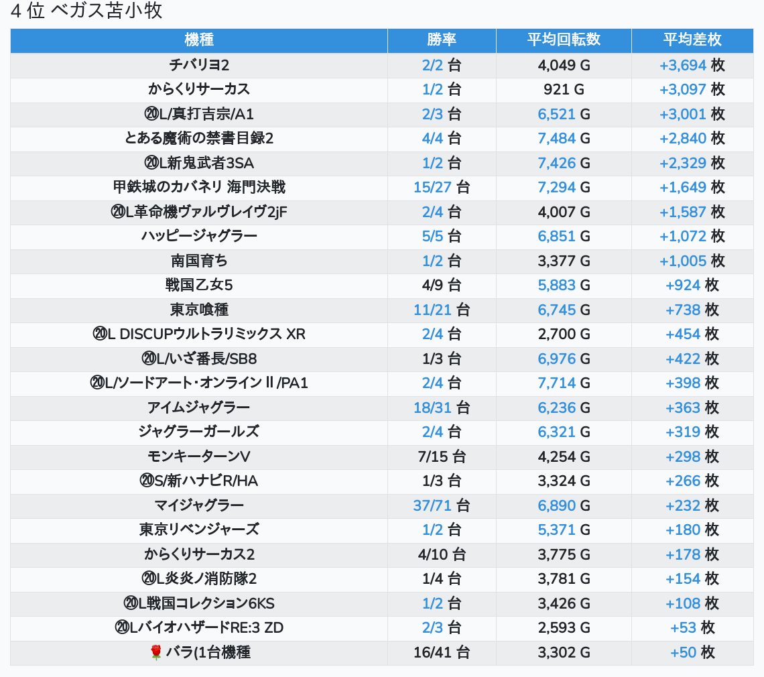764x677 pixels.
Task: Click とある魔術の禁書目録2 machine name
Action: click(199, 139)
